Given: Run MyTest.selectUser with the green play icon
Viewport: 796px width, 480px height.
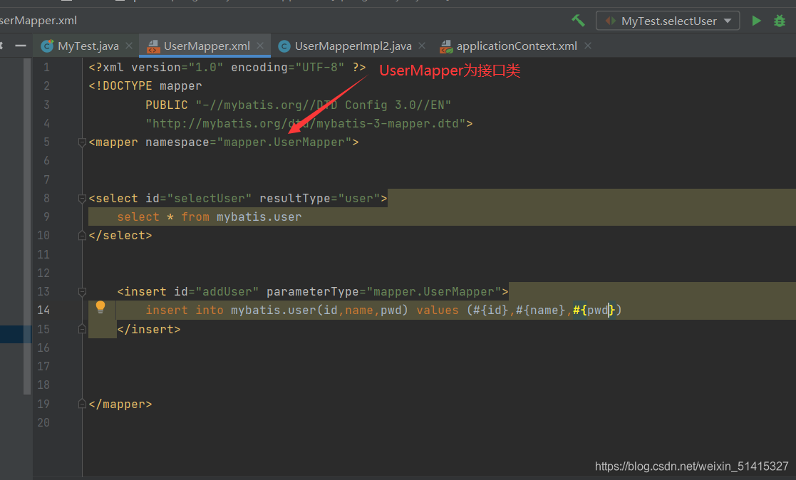Looking at the screenshot, I should tap(756, 21).
